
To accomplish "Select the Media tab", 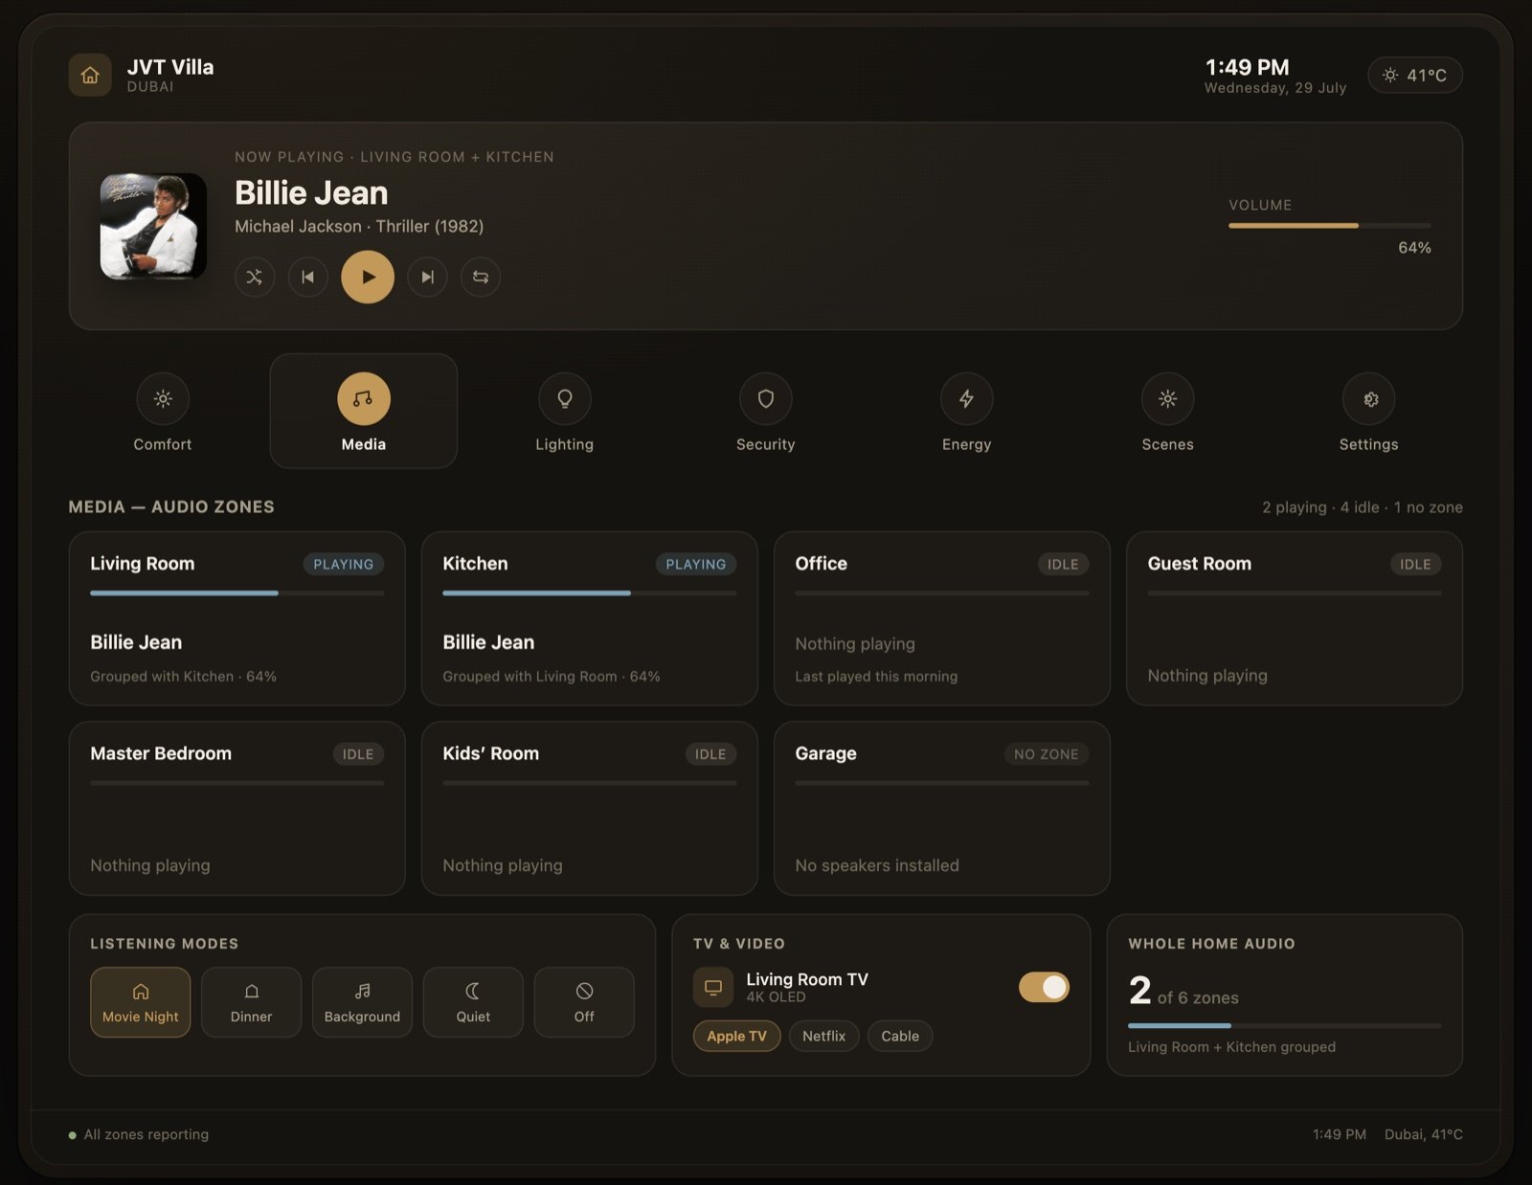I will pyautogui.click(x=364, y=412).
